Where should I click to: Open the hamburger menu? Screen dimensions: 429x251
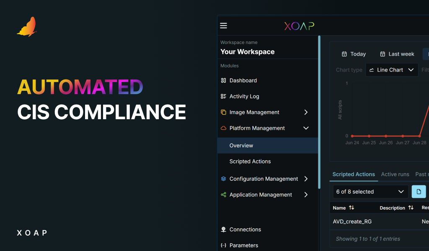point(224,26)
